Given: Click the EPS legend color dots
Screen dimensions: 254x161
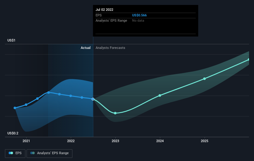Looking at the screenshot, I should pyautogui.click(x=11, y=153).
